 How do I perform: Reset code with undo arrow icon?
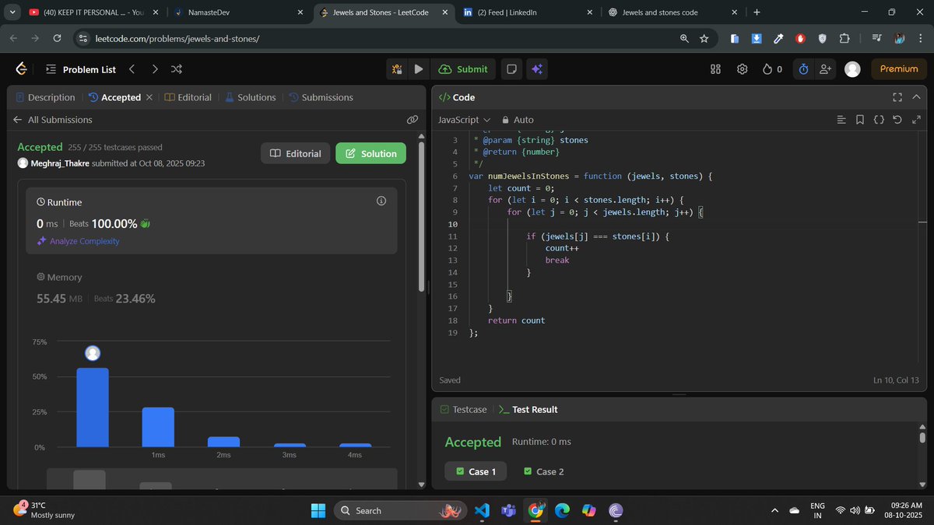point(897,120)
